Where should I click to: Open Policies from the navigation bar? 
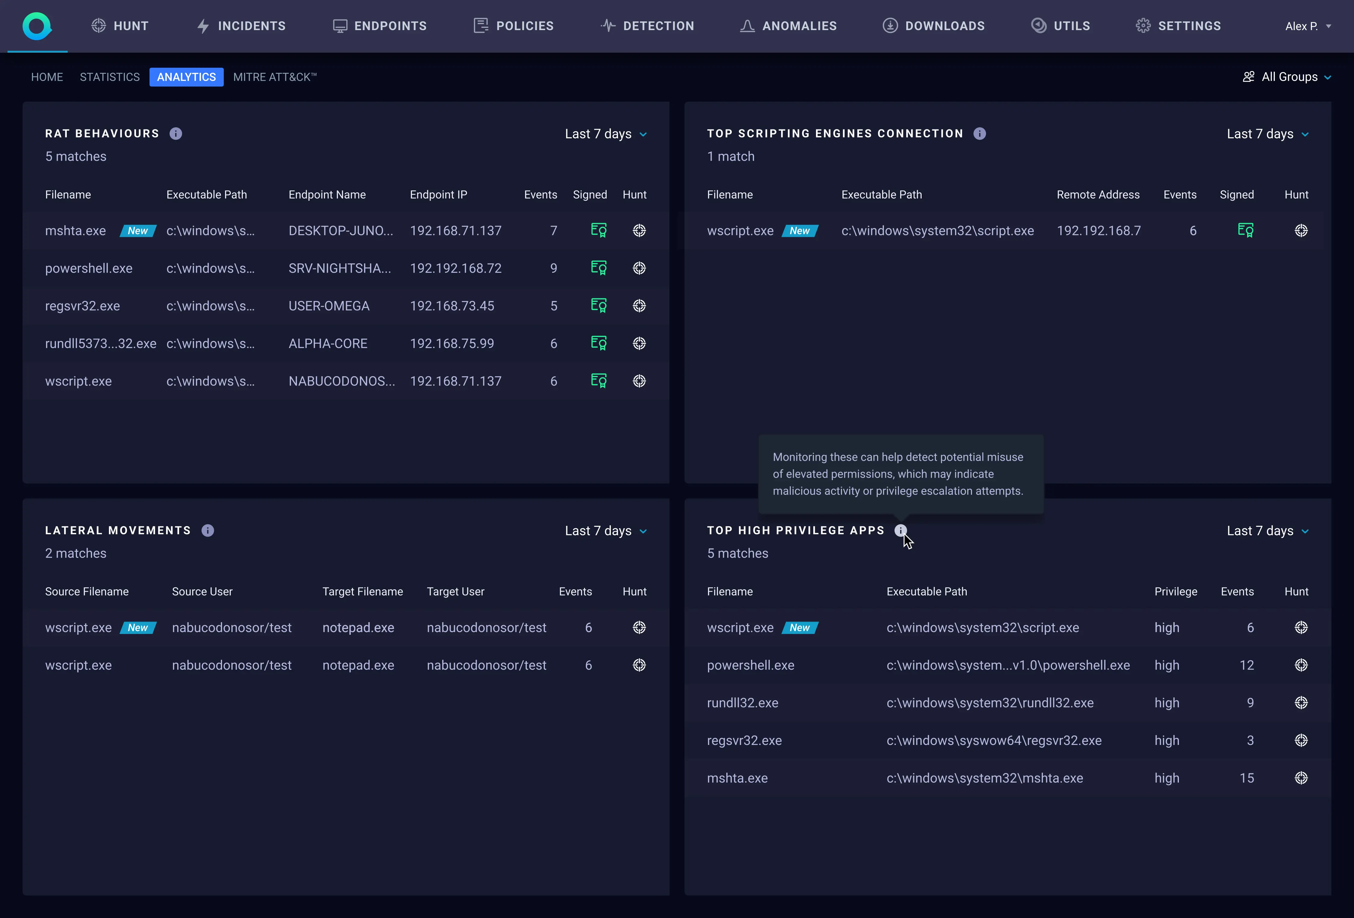click(513, 26)
